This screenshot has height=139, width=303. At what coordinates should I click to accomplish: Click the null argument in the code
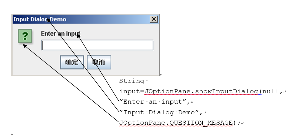[x=271, y=91]
